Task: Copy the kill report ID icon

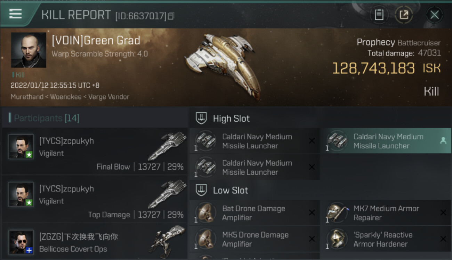Action: pos(171,16)
